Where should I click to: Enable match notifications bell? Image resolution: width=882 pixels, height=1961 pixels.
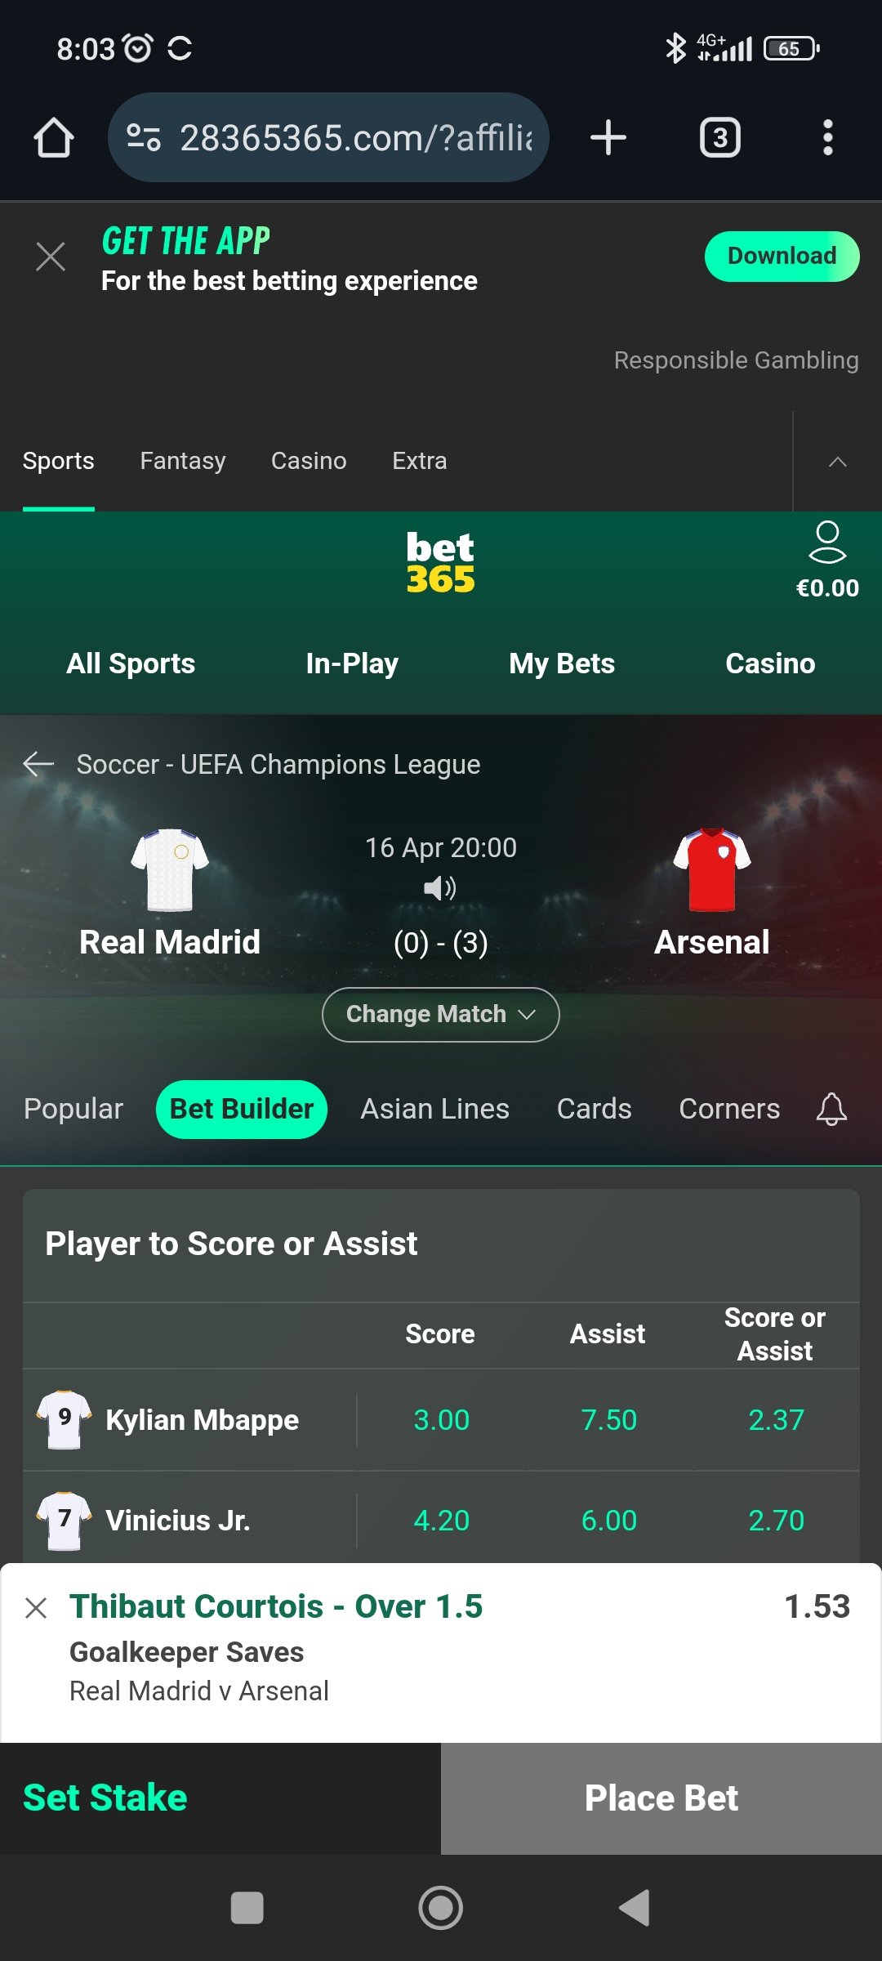pyautogui.click(x=831, y=1109)
